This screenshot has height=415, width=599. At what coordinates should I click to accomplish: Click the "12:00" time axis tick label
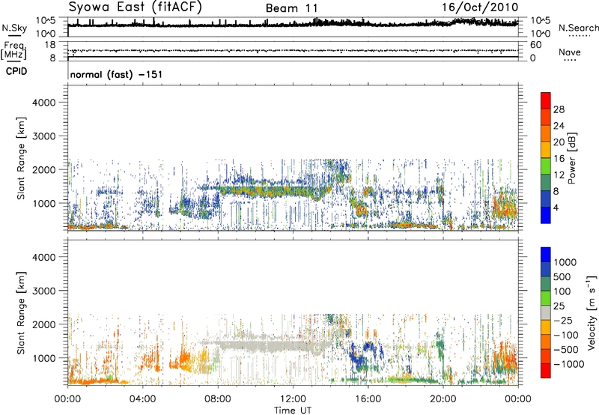click(x=293, y=399)
